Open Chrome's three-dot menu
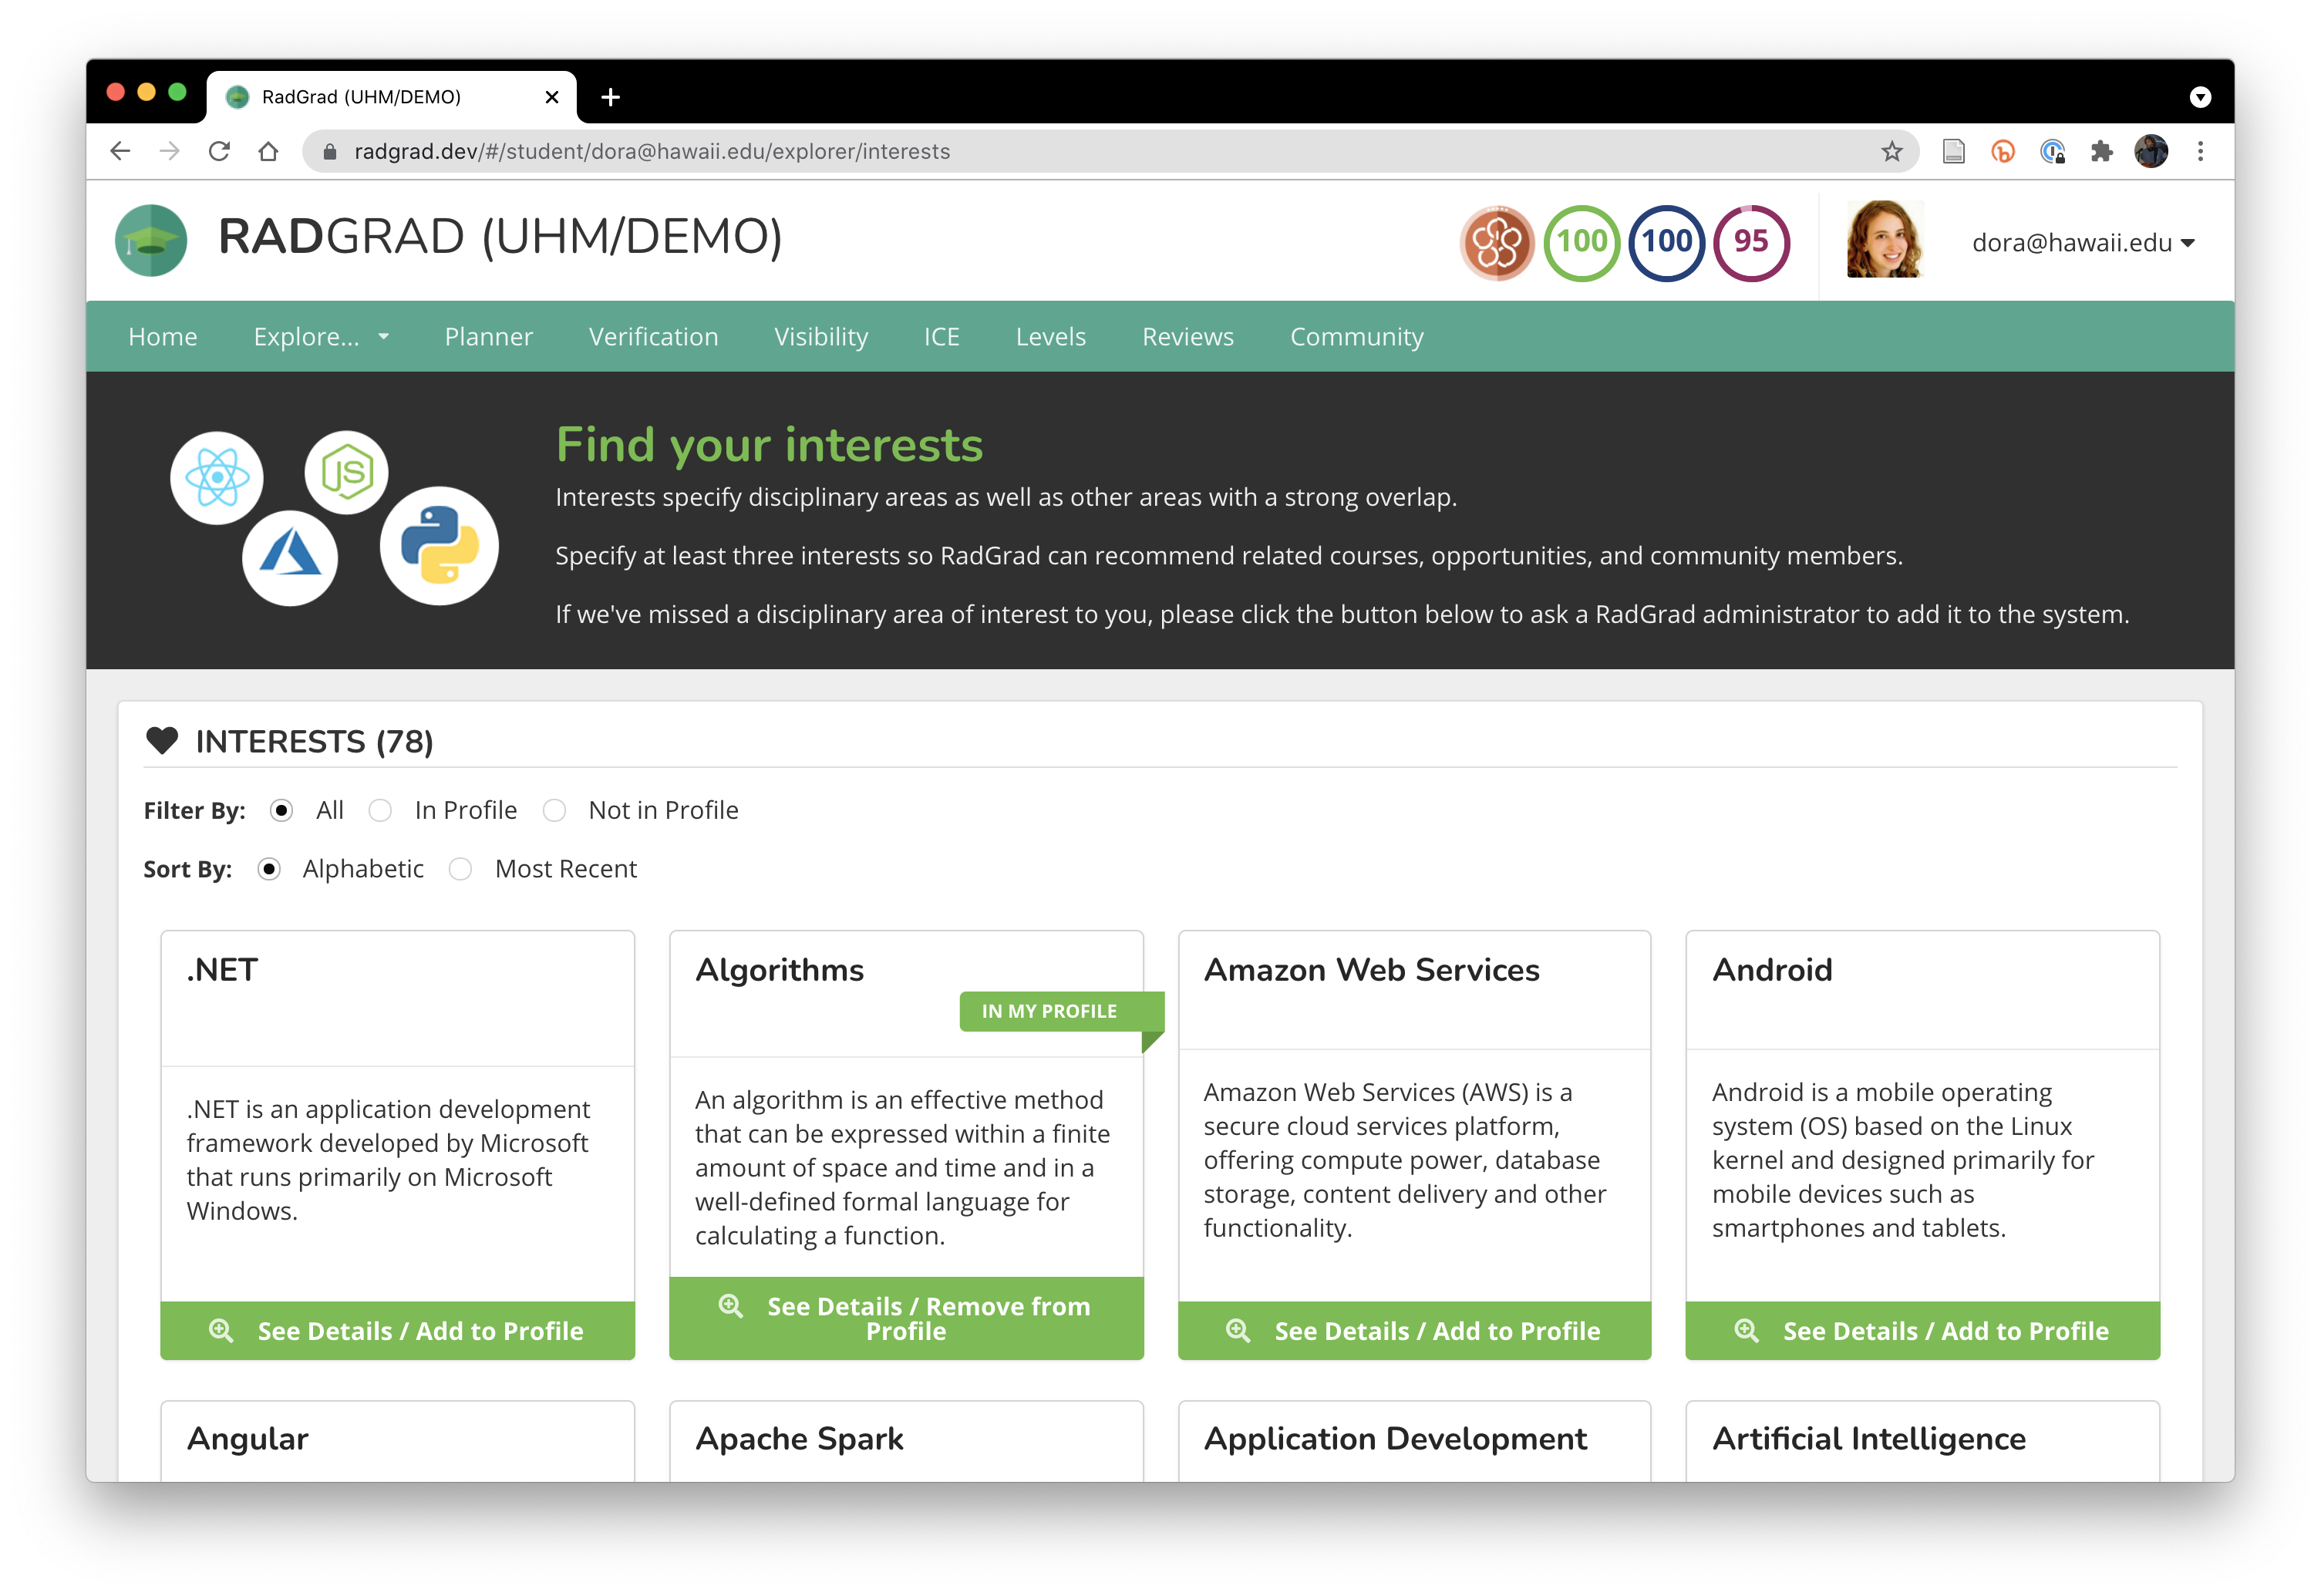Image resolution: width=2321 pixels, height=1596 pixels. [x=2200, y=152]
